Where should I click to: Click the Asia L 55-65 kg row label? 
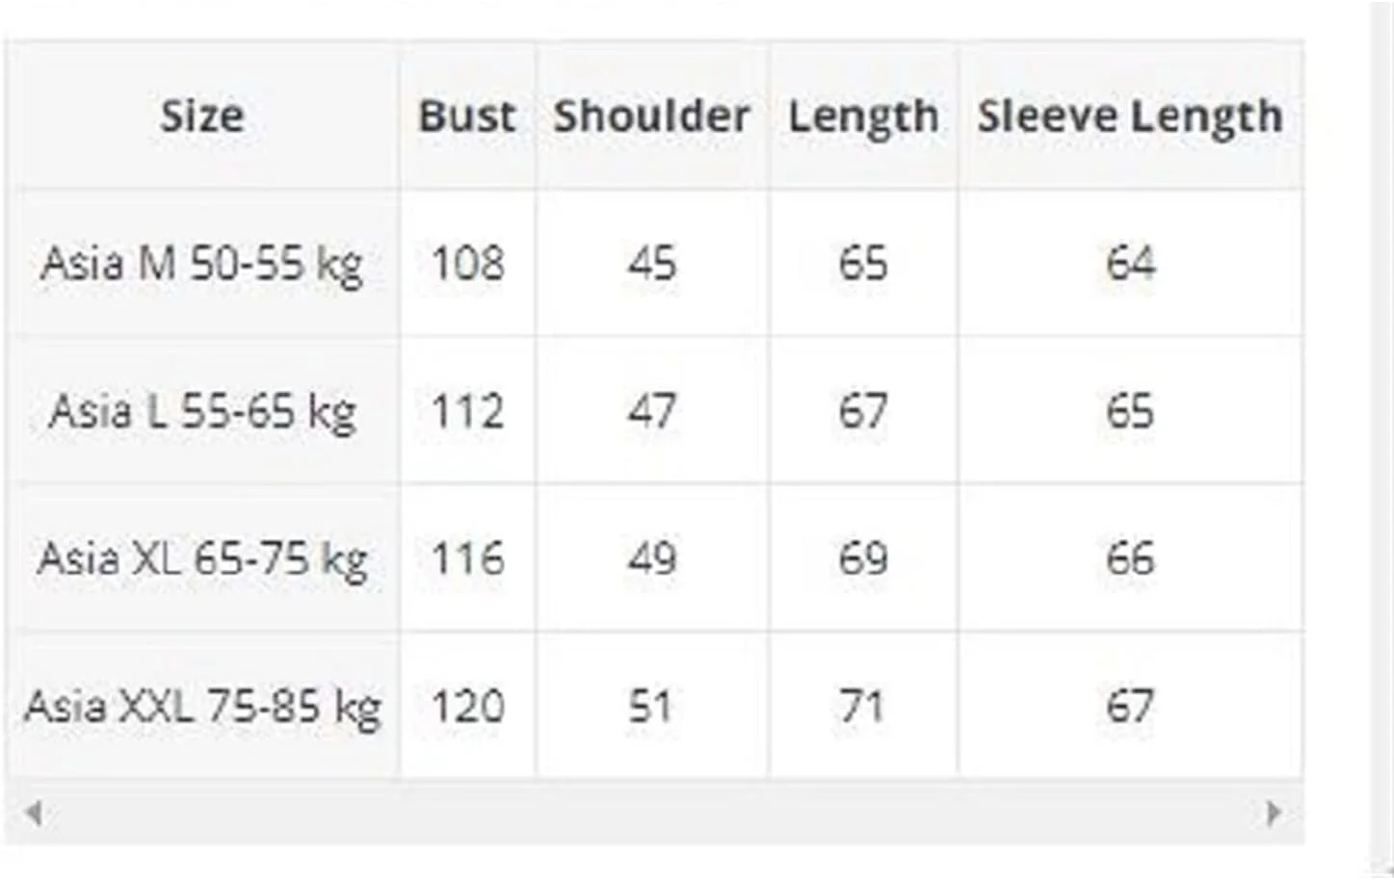pyautogui.click(x=202, y=411)
